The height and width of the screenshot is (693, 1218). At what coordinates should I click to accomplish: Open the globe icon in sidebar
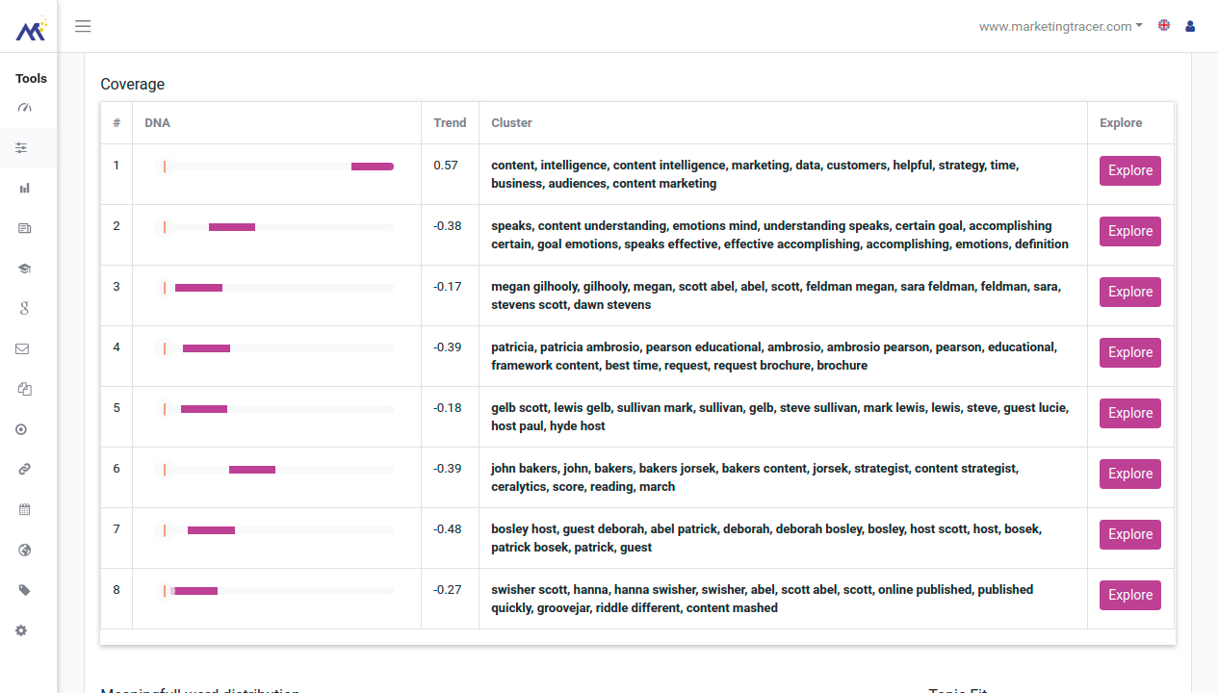[x=24, y=551]
